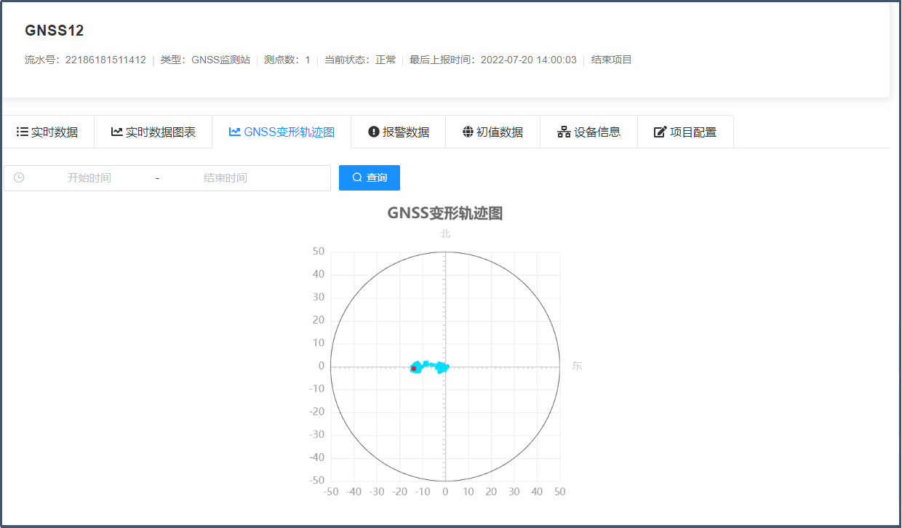Click the red point on the trajectory chart
The image size is (902, 528).
tap(414, 369)
